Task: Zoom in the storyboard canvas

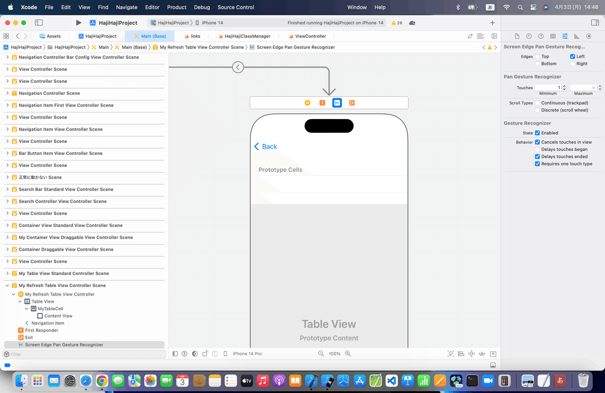Action: pyautogui.click(x=347, y=354)
